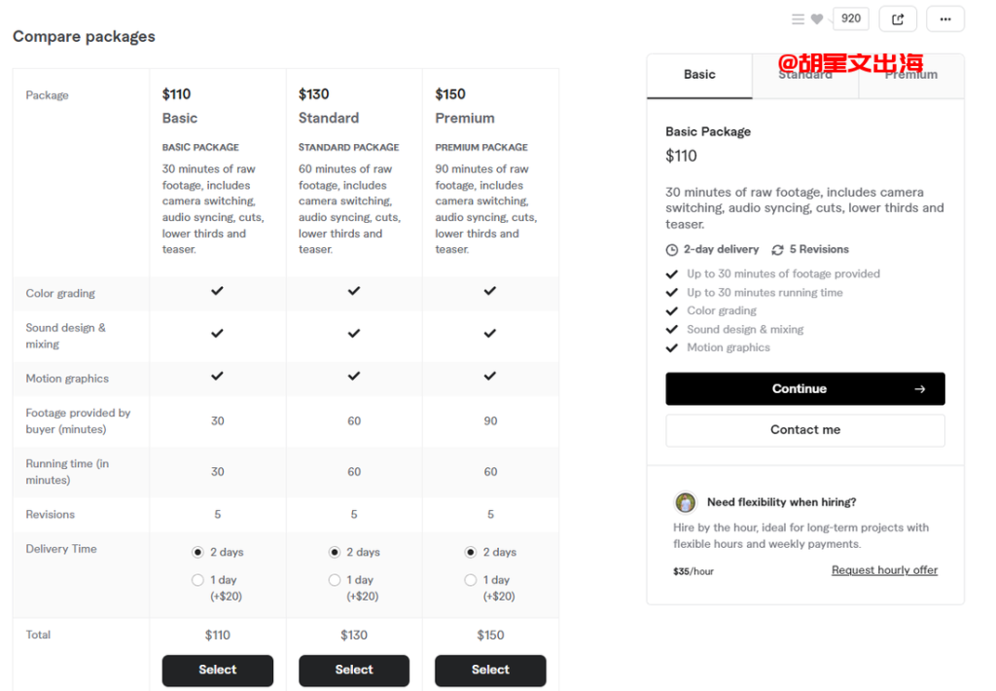Choose 2 days delivery for Premium package
Screen dimensions: 996x691
(470, 552)
